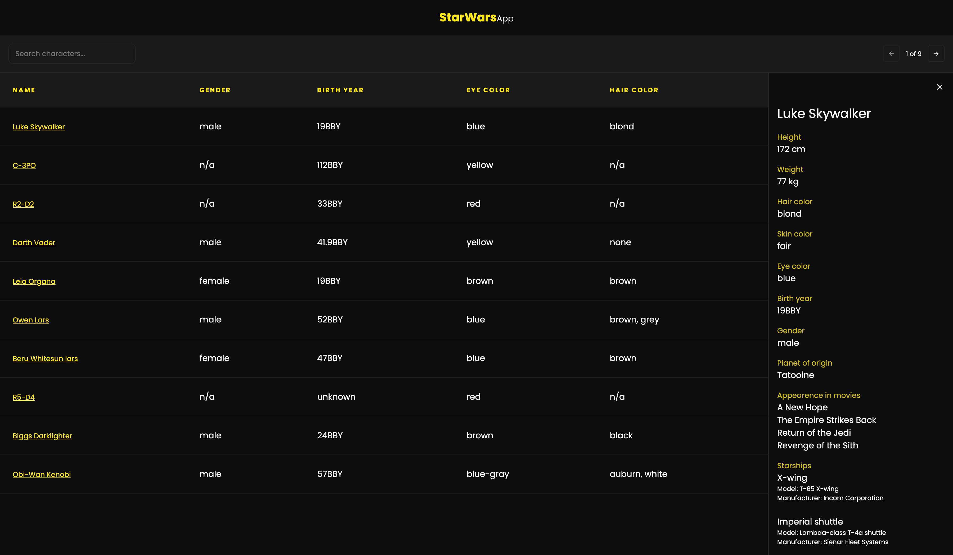Open Darth Vader character link
This screenshot has height=555, width=953.
click(34, 243)
